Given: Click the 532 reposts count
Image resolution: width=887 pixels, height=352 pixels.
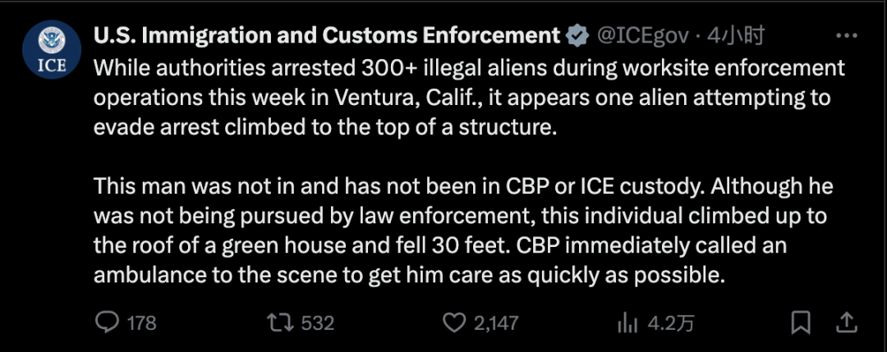Looking at the screenshot, I should (317, 323).
